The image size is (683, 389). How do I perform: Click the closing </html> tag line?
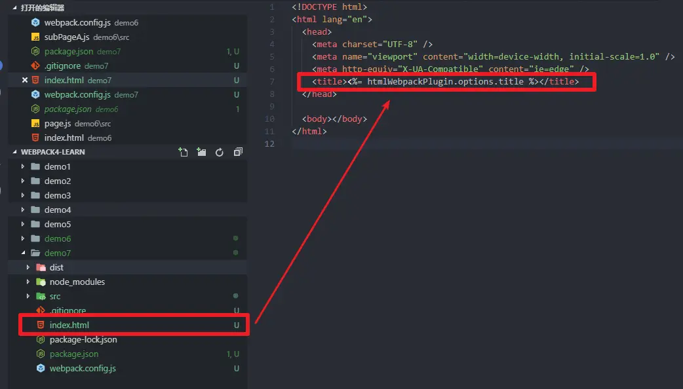309,131
